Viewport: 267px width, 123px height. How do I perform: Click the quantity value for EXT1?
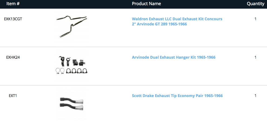[x=255, y=96]
